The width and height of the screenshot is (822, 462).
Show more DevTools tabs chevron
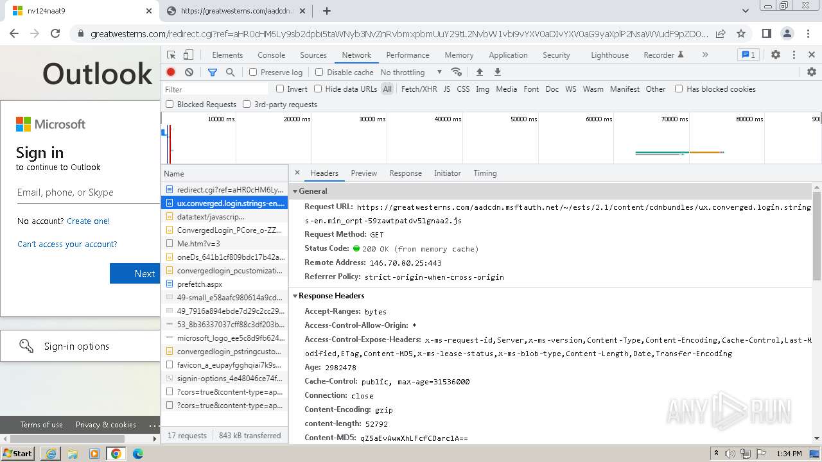click(705, 55)
